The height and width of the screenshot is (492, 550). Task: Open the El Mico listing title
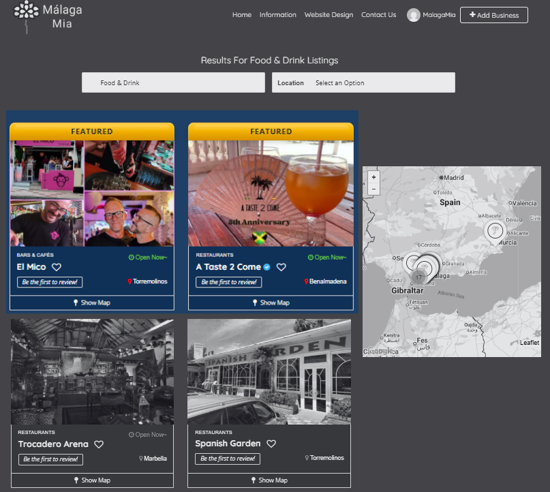[x=31, y=267]
